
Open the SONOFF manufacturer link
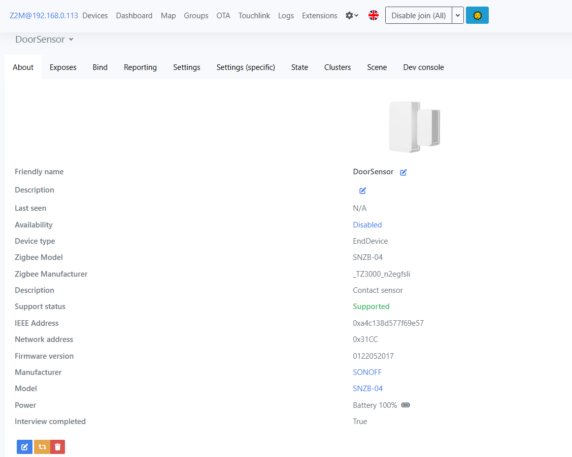coord(367,372)
